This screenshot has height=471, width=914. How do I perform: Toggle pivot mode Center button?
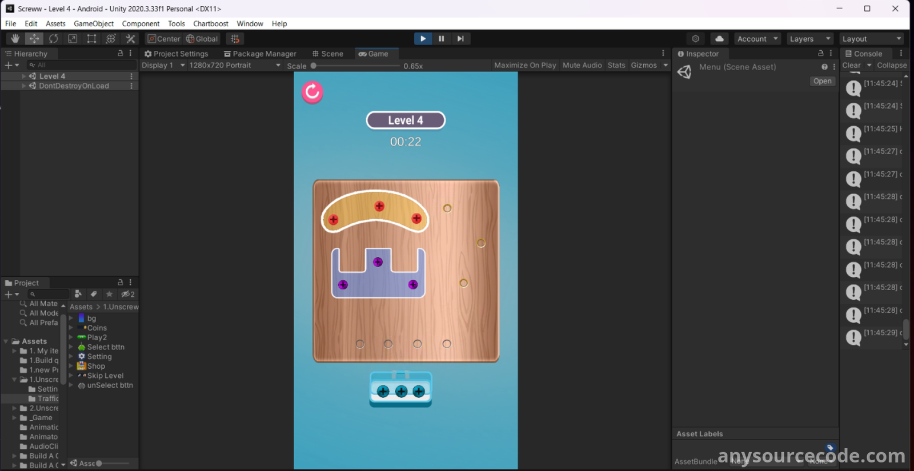163,39
